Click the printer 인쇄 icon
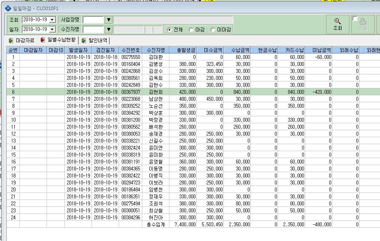380x241 pixels. pos(363,21)
